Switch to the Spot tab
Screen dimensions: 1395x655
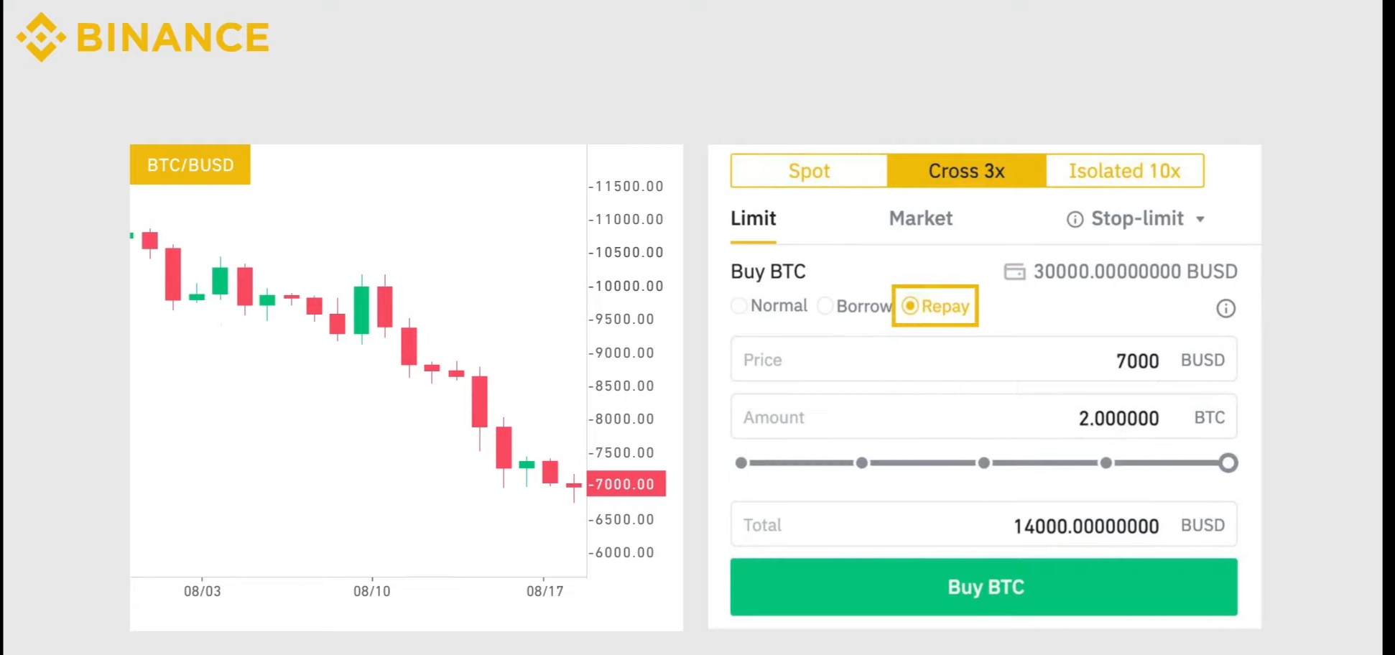point(809,171)
